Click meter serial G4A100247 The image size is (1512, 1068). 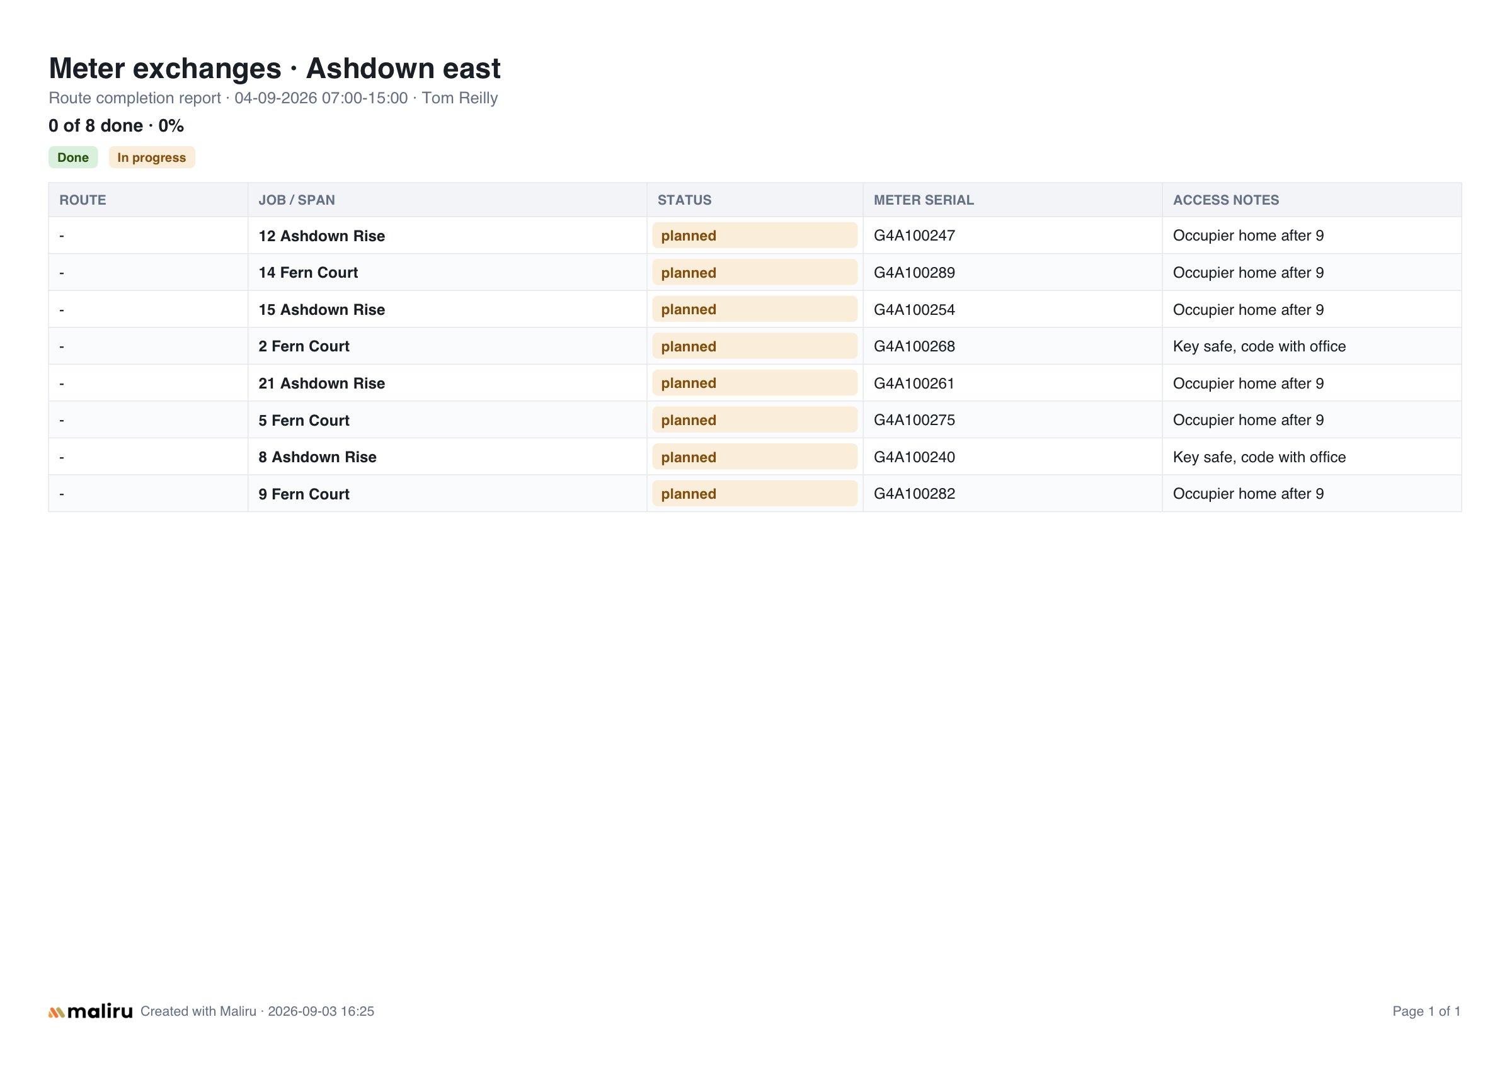pyautogui.click(x=914, y=236)
